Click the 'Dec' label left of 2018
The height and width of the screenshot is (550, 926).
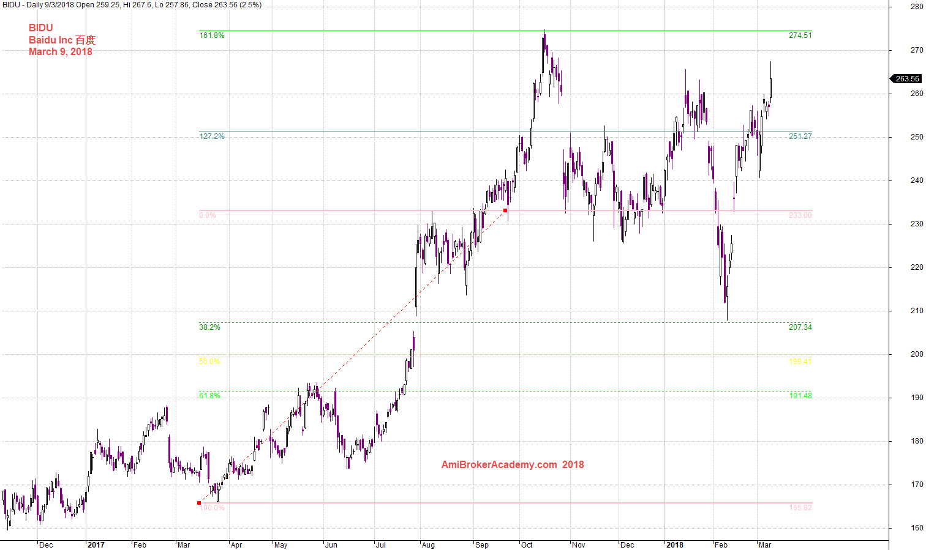coord(627,545)
